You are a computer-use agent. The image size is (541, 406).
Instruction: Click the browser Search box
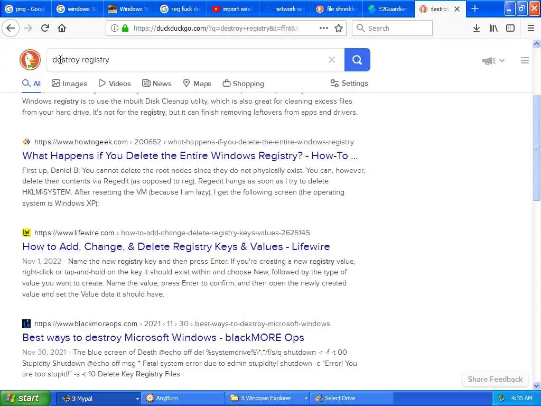392,28
